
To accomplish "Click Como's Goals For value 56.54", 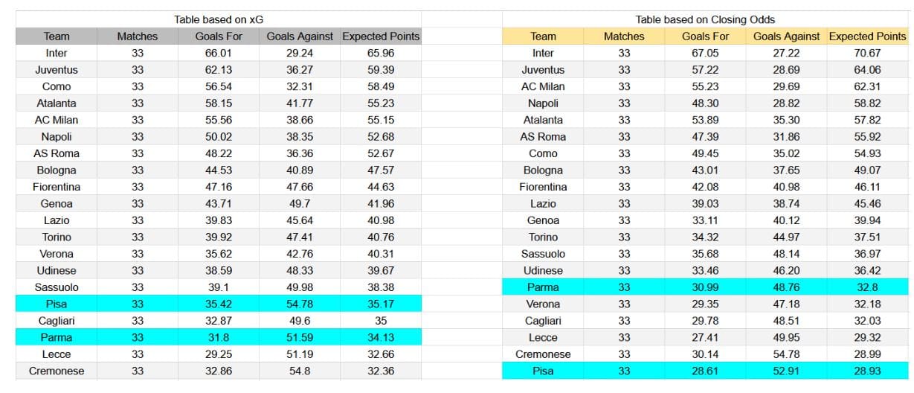I will 219,86.
